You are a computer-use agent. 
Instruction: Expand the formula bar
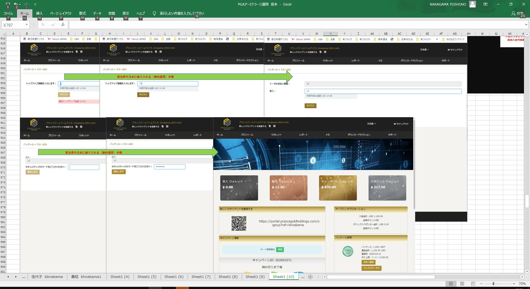526,25
